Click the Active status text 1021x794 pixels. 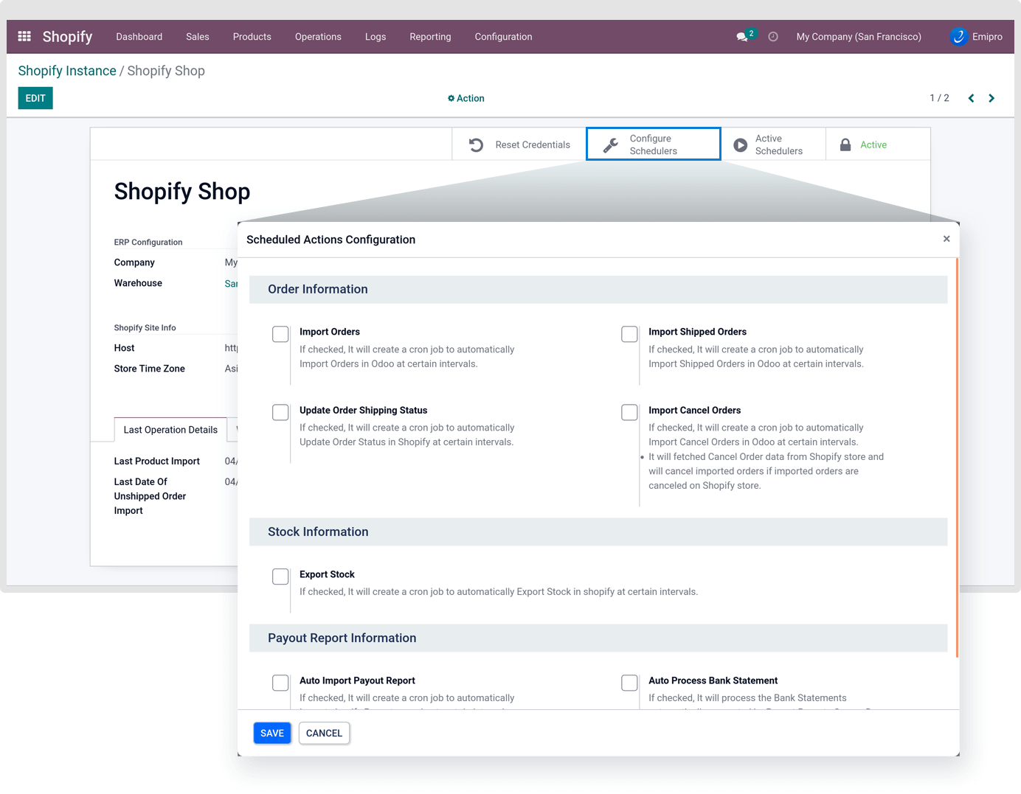click(x=873, y=144)
